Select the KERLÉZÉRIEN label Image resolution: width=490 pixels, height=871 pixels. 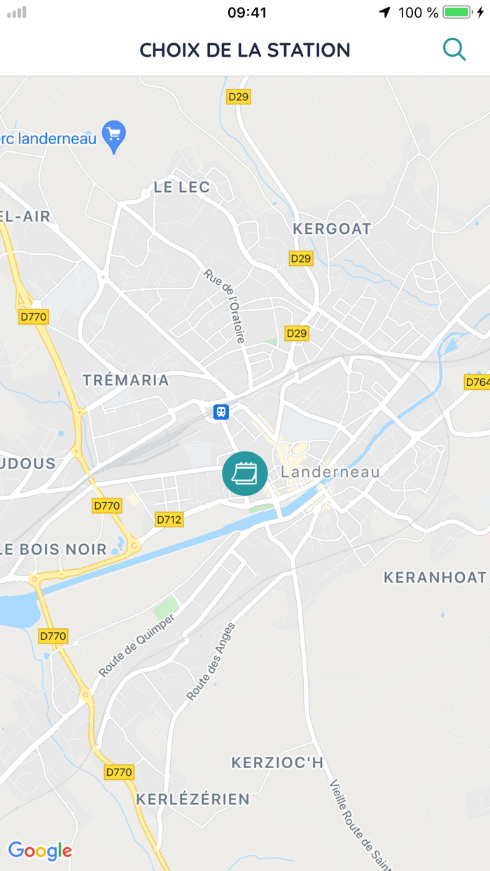pyautogui.click(x=192, y=799)
